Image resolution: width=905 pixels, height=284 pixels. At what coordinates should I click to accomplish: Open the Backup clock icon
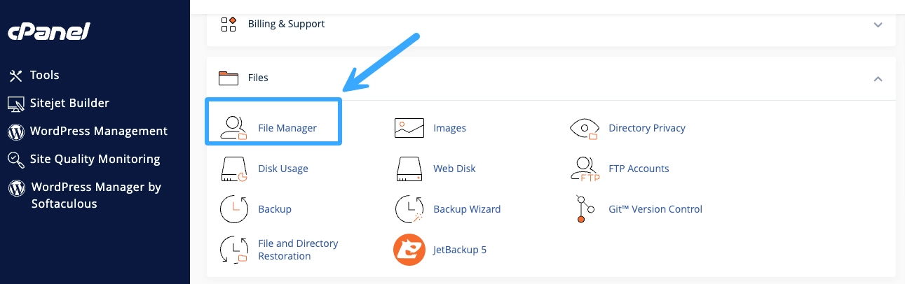point(234,209)
